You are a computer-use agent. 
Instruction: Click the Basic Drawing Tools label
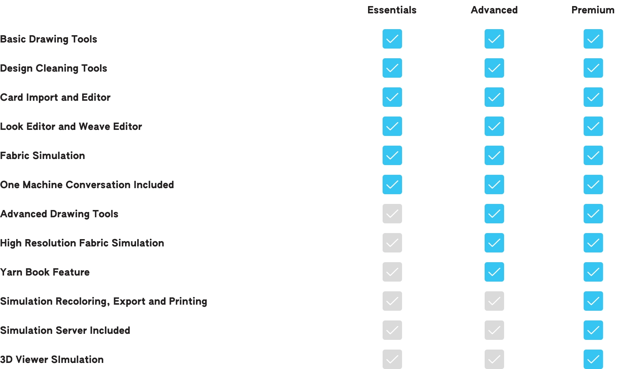(x=49, y=39)
